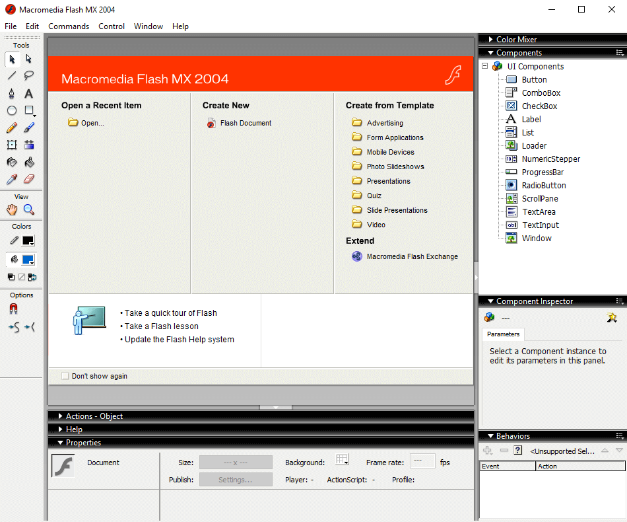Viewport: 627px width, 522px height.
Task: Open the Commands menu
Action: [x=69, y=26]
